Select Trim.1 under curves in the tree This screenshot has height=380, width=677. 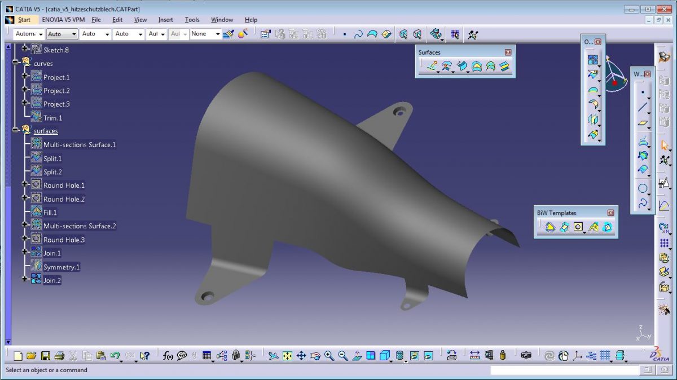point(52,117)
